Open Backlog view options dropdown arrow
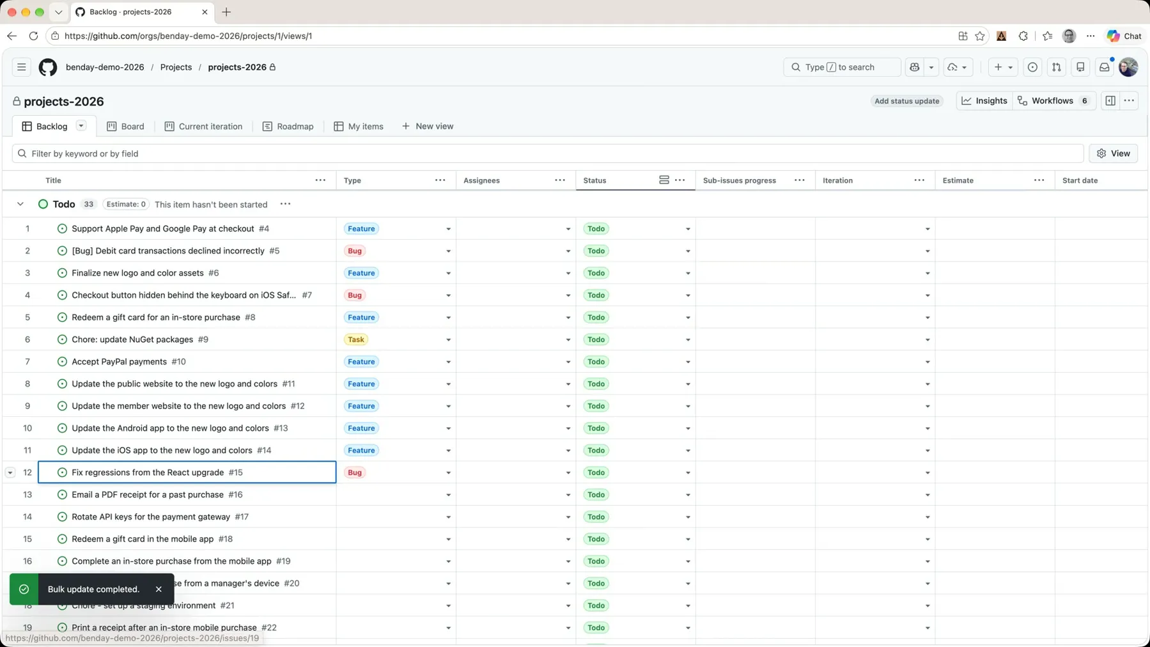The height and width of the screenshot is (647, 1150). pyautogui.click(x=81, y=126)
